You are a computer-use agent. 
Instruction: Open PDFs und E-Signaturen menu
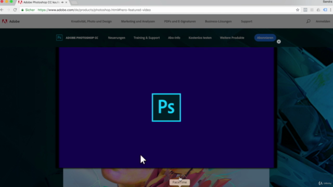[180, 21]
